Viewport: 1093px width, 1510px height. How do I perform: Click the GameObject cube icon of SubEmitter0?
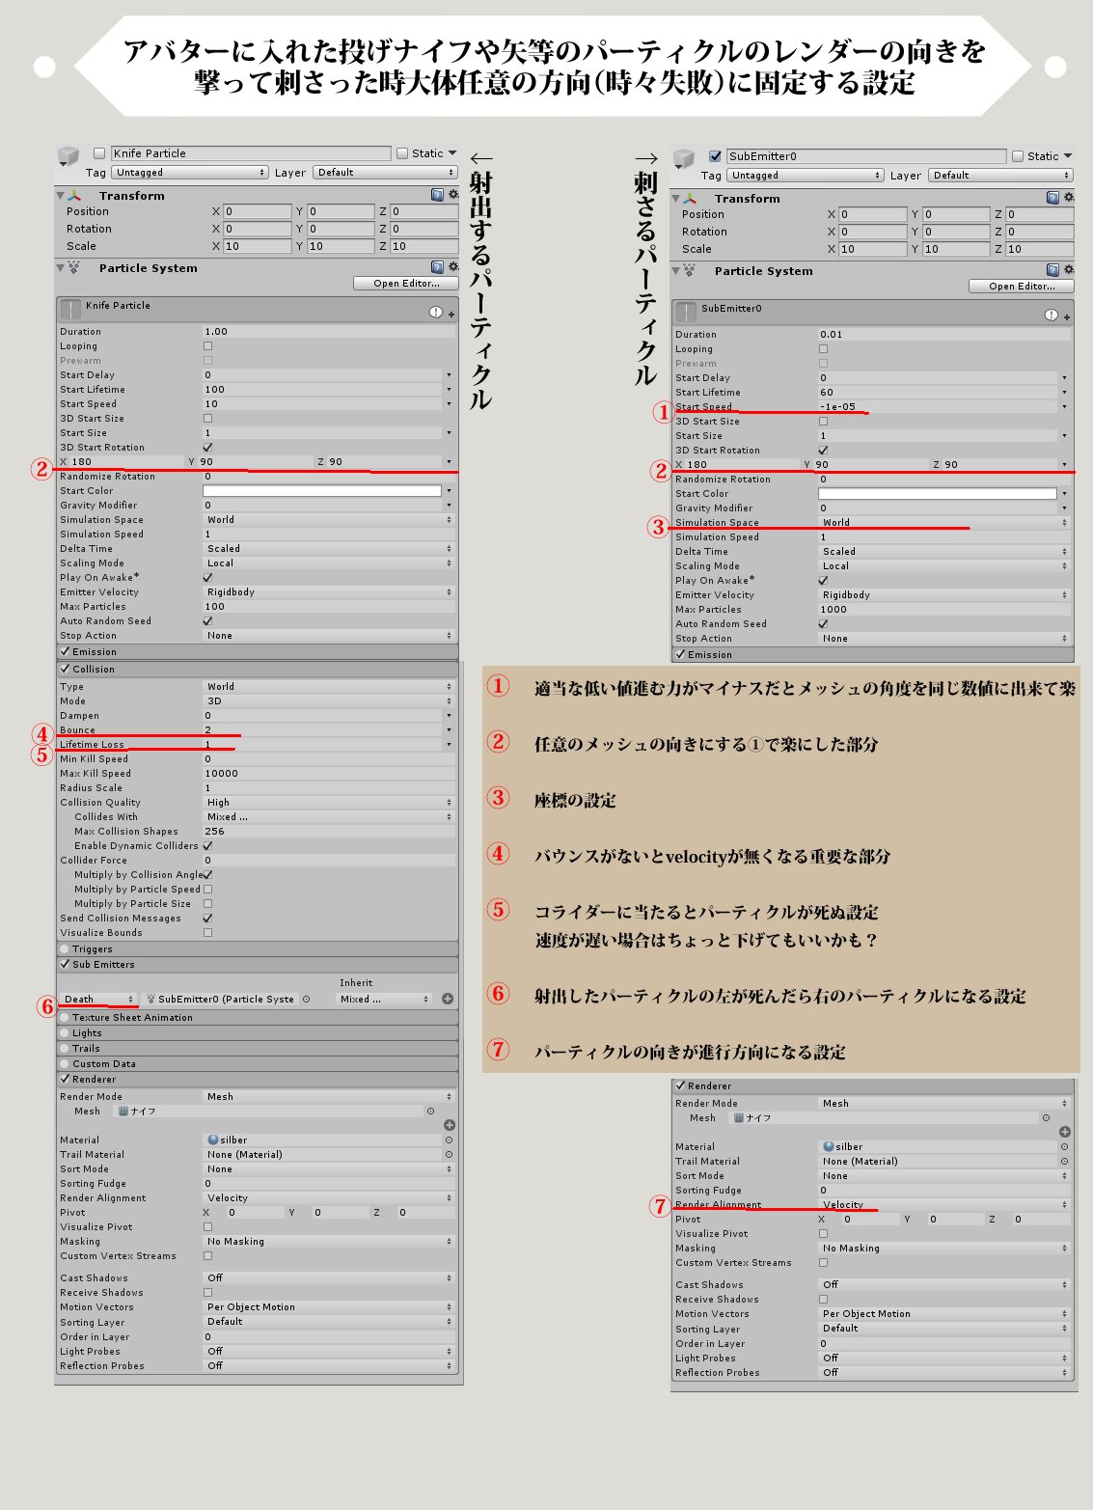(x=684, y=159)
